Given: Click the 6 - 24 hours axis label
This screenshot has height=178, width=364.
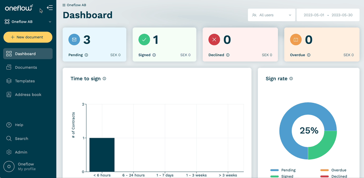Looking at the screenshot, I should coord(133,175).
